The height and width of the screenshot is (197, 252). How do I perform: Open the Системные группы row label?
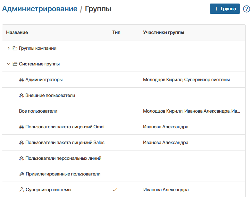(39, 64)
